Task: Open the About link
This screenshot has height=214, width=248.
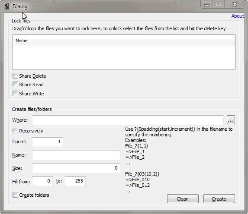Action: (238, 16)
